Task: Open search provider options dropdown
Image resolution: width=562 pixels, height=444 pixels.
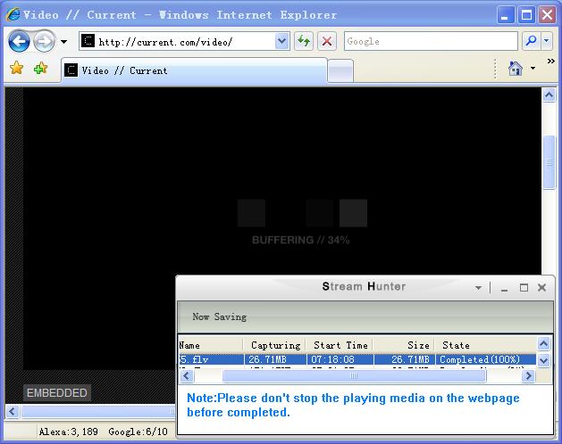Action: [546, 42]
